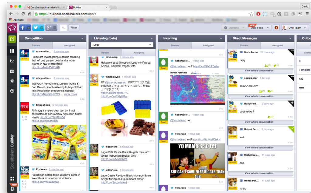Image resolution: width=311 pixels, height=193 pixels.
Task: Open the calendar icon in sidebar
Action: point(12,71)
